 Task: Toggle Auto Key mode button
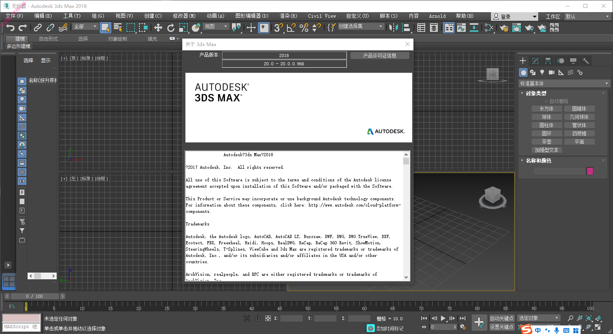click(502, 318)
